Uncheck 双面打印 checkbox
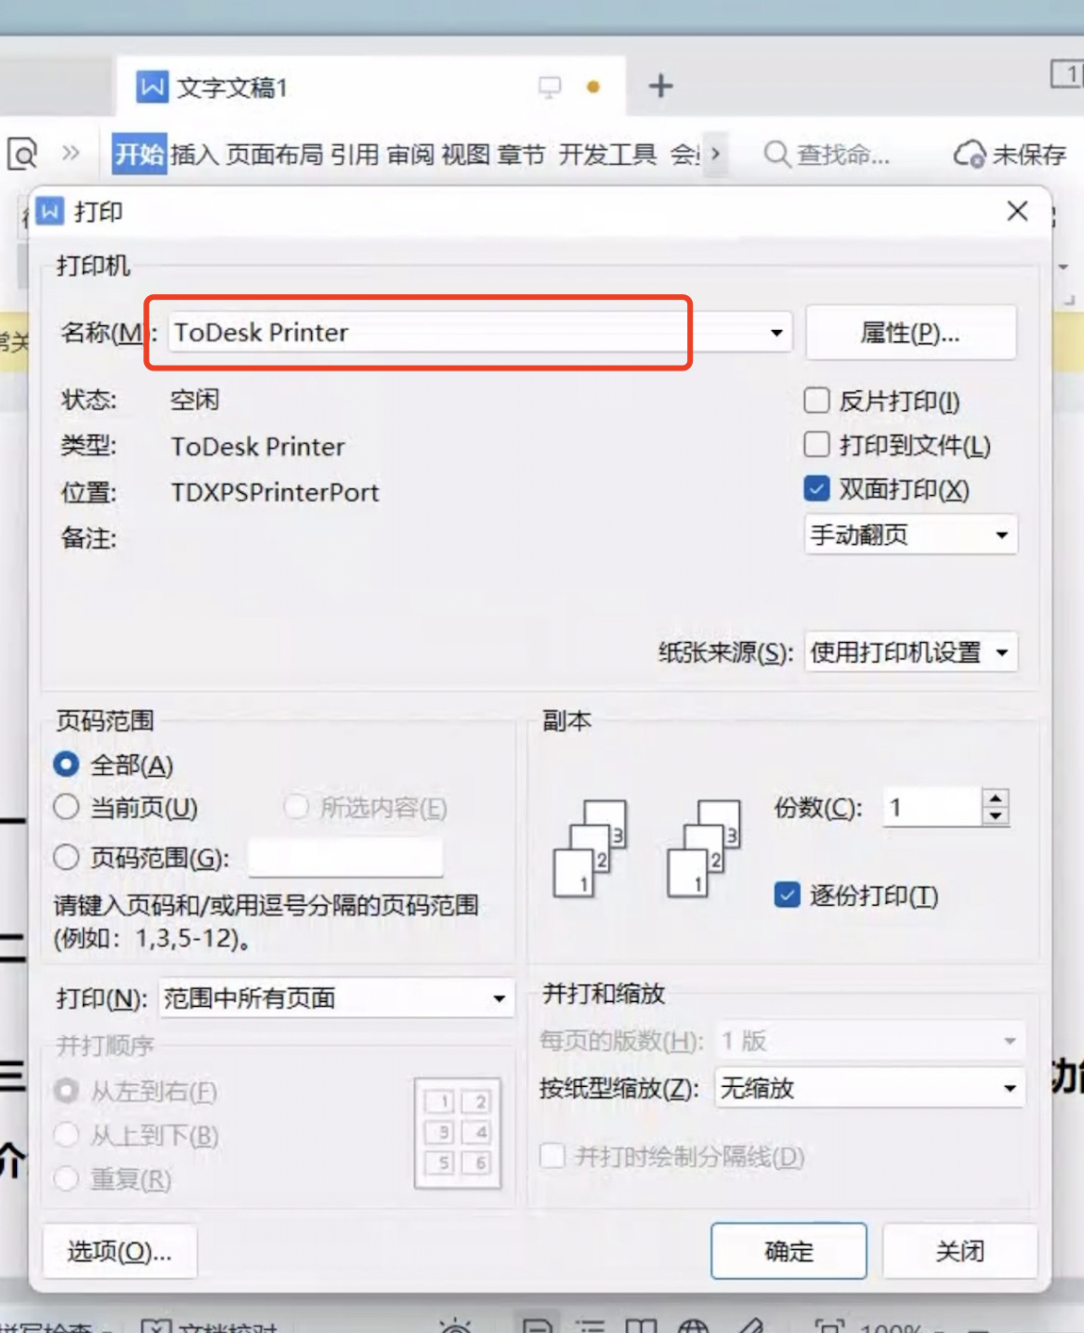The width and height of the screenshot is (1084, 1333). (816, 488)
